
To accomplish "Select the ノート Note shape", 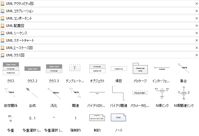I will pyautogui.click(x=119, y=117).
